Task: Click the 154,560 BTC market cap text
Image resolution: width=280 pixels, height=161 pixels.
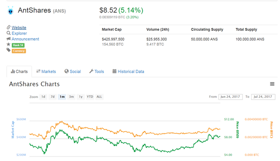Action: tap(113, 44)
